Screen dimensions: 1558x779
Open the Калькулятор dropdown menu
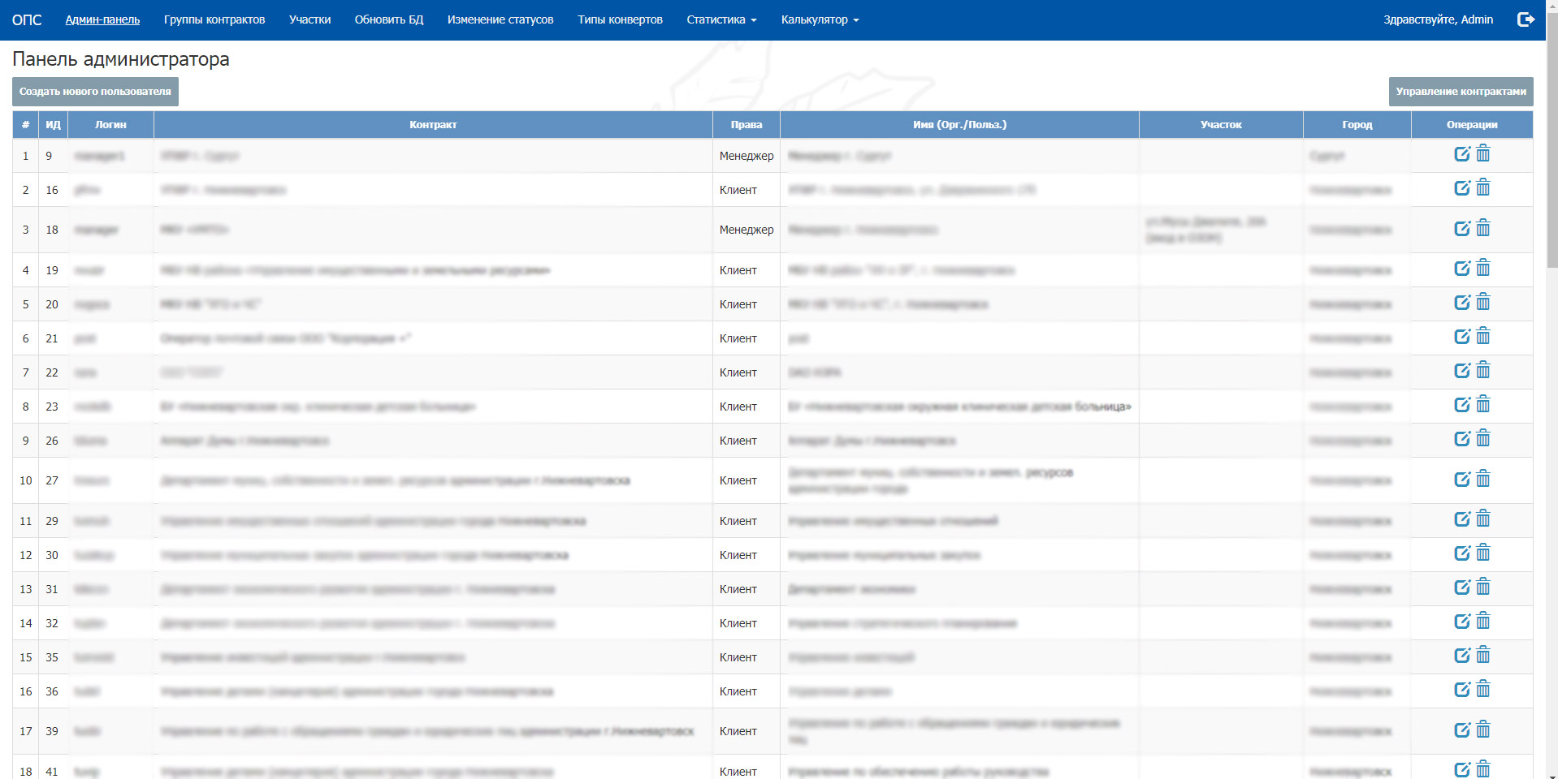[x=819, y=19]
